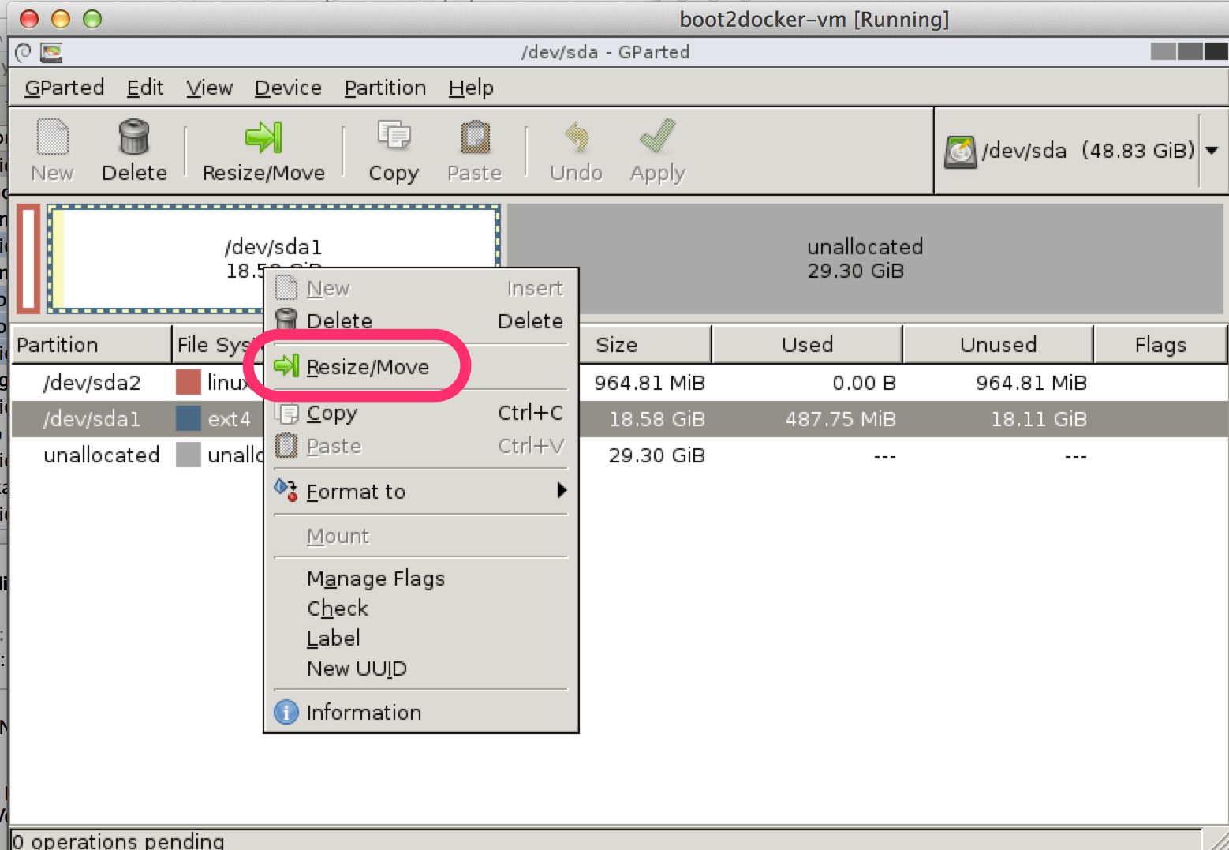1229x850 pixels.
Task: Choose Resize/Move from the context menu
Action: tap(368, 367)
